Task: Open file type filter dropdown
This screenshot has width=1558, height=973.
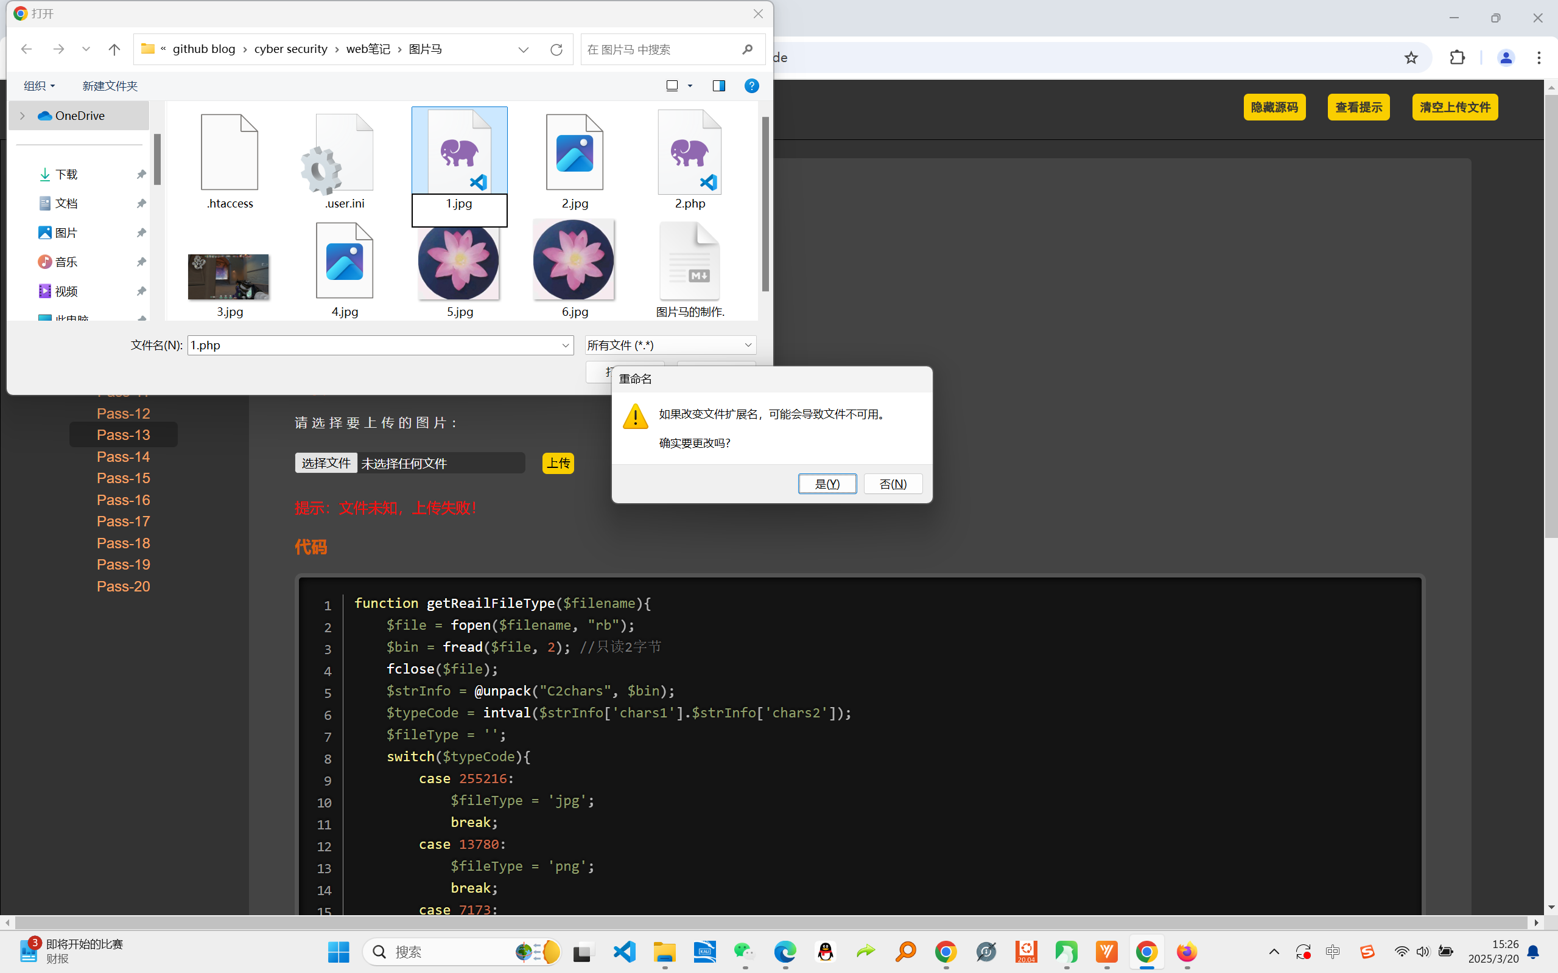Action: [x=748, y=346]
